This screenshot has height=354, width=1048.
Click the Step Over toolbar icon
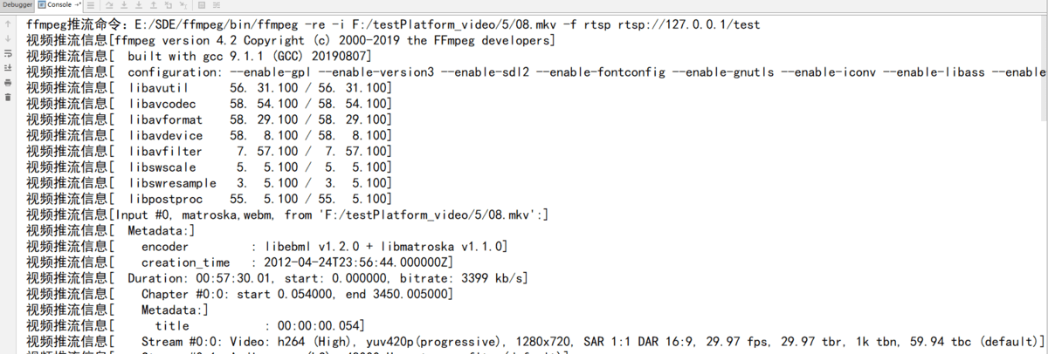coord(109,5)
